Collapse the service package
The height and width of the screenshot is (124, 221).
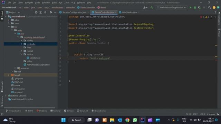[x=21, y=54]
